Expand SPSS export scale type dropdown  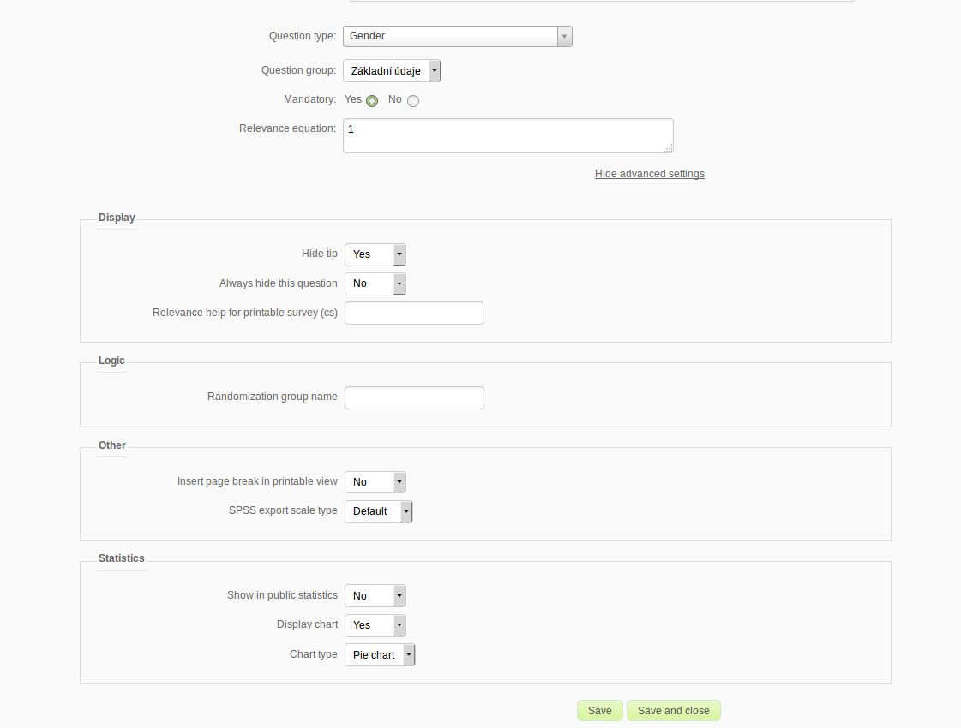pos(378,511)
